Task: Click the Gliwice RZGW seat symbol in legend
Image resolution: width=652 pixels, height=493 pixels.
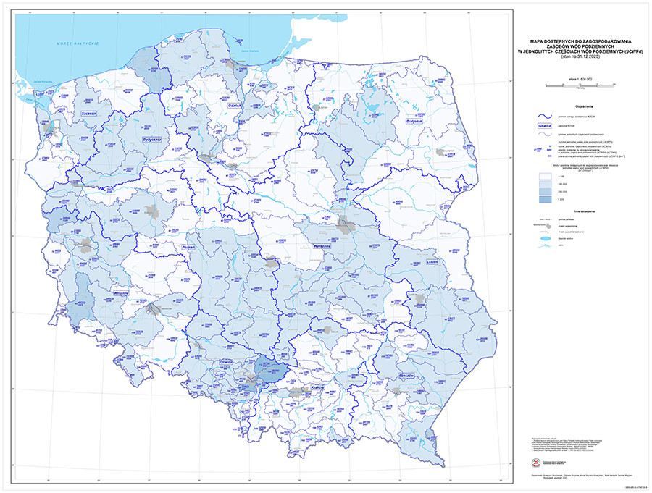Action: (545, 126)
